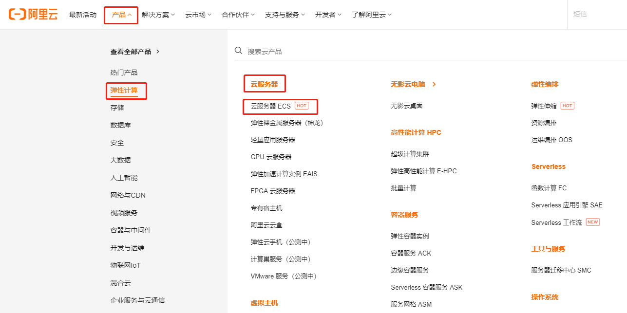Click HOT badge next to 弹性伸缩
Viewport: 627px width, 313px height.
pyautogui.click(x=567, y=106)
